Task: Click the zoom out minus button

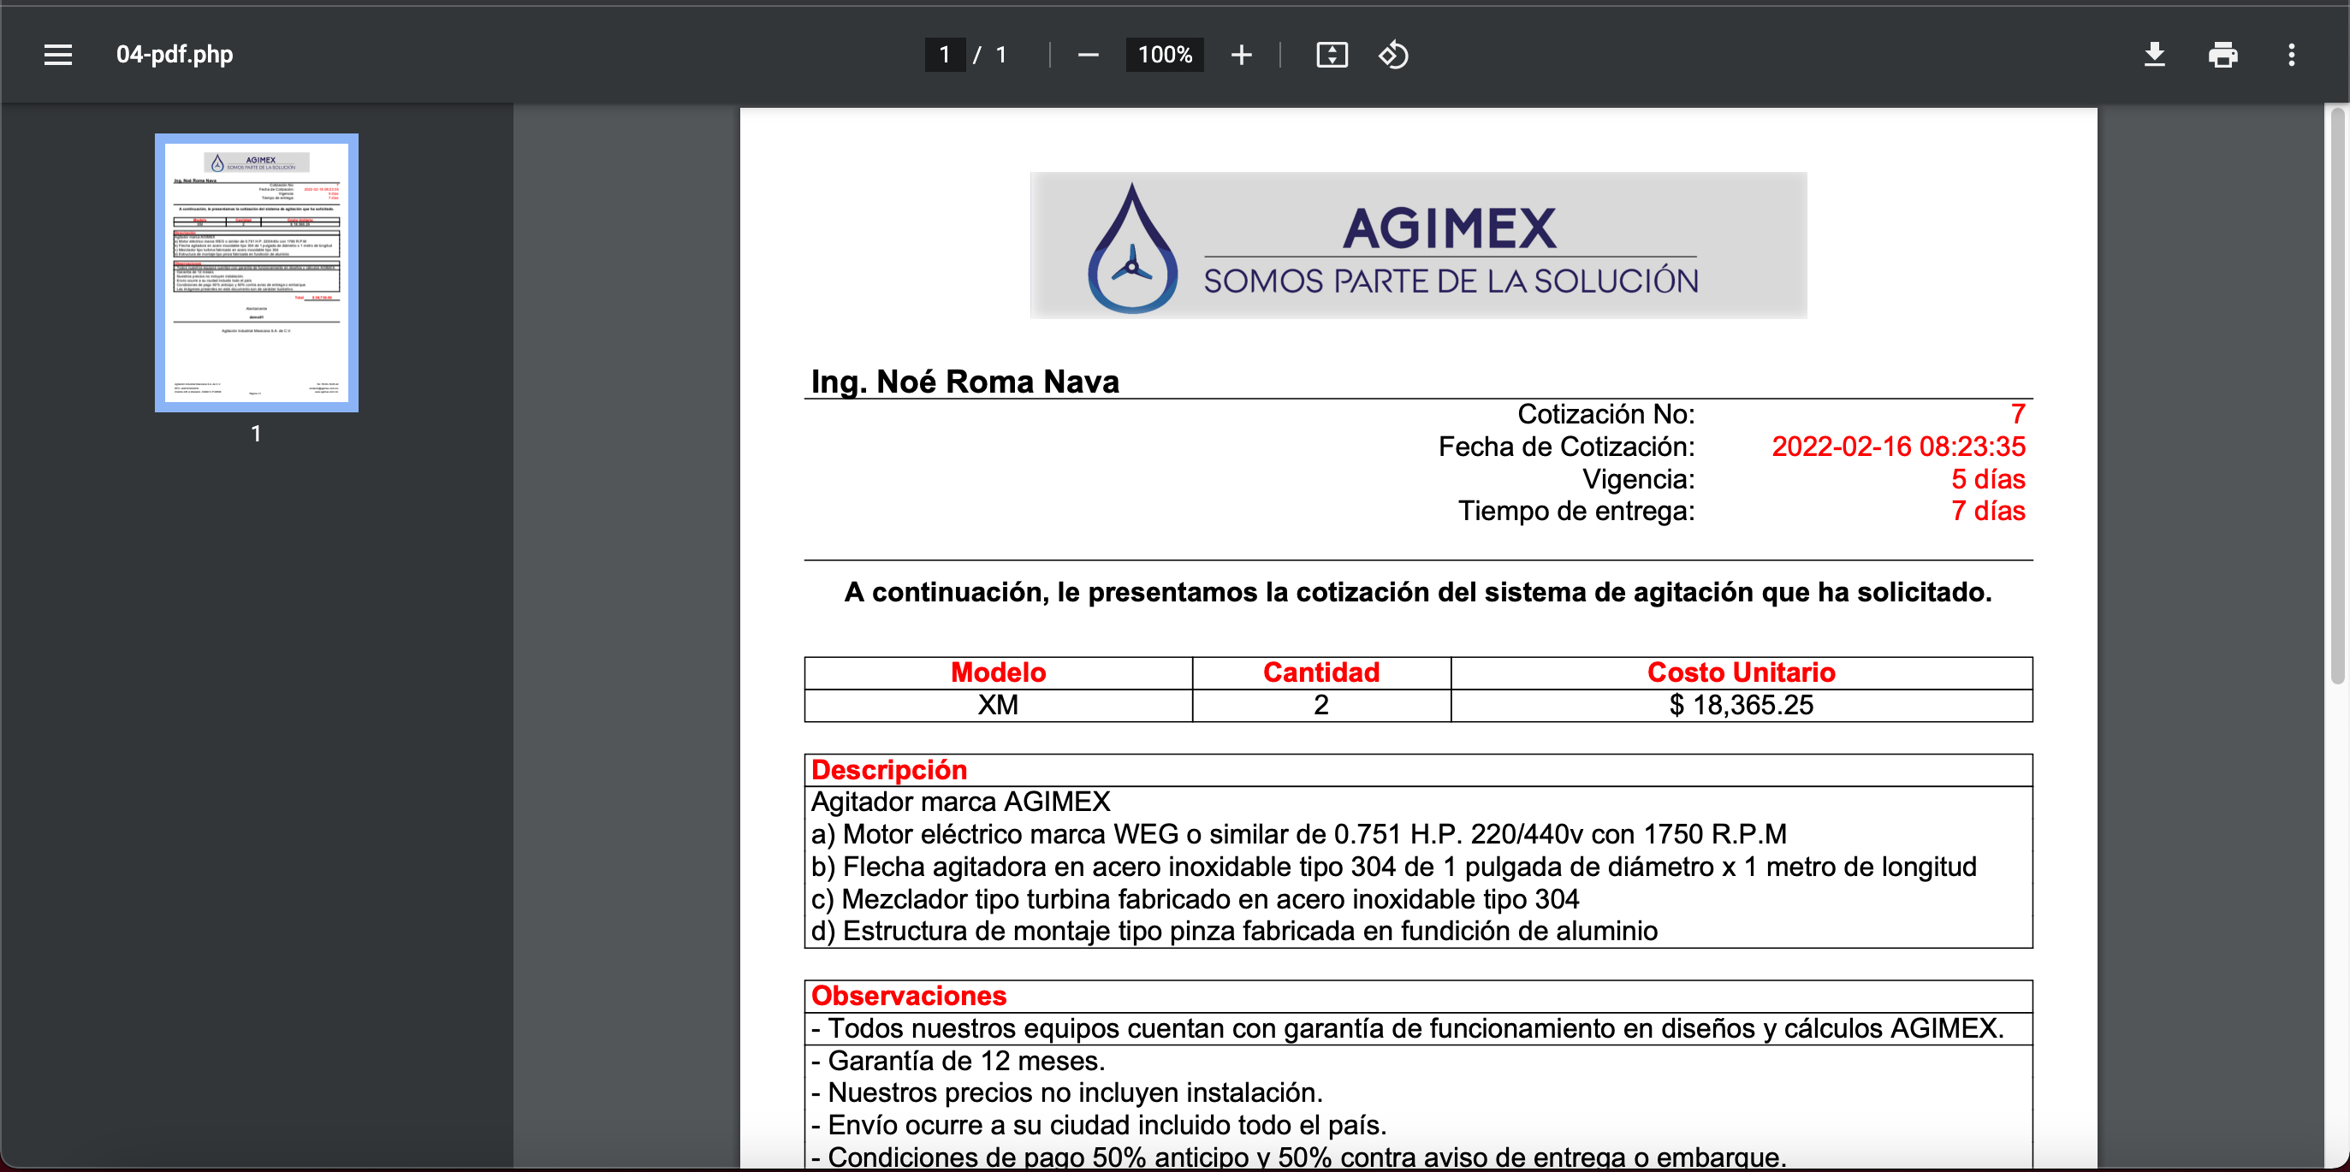Action: tap(1088, 55)
